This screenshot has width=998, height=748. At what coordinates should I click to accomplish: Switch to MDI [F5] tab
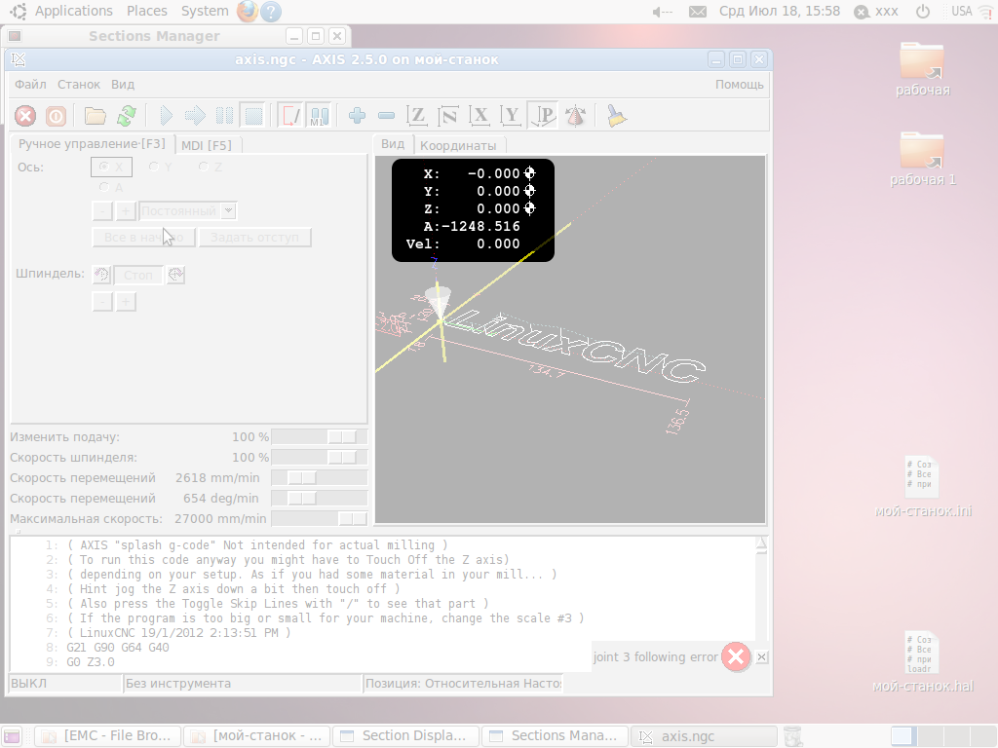pyautogui.click(x=207, y=145)
